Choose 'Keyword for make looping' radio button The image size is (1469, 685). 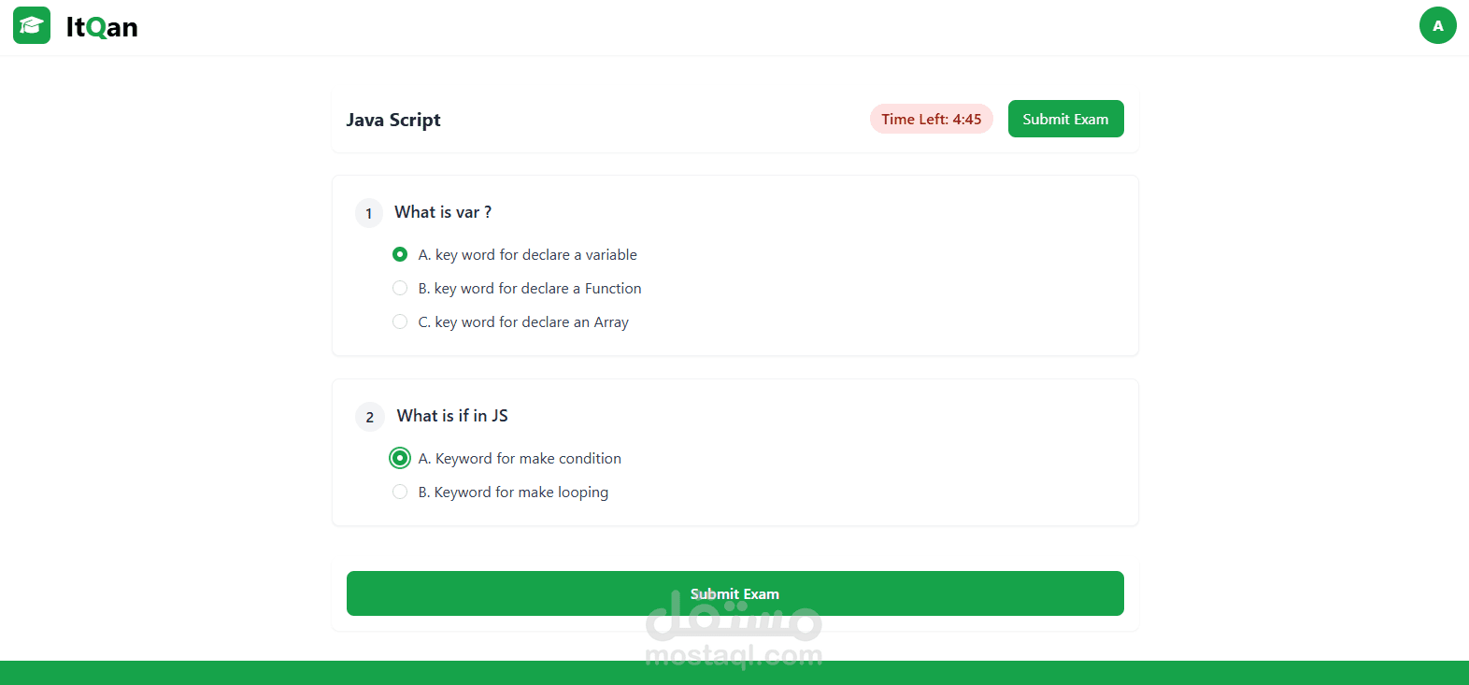(x=400, y=492)
